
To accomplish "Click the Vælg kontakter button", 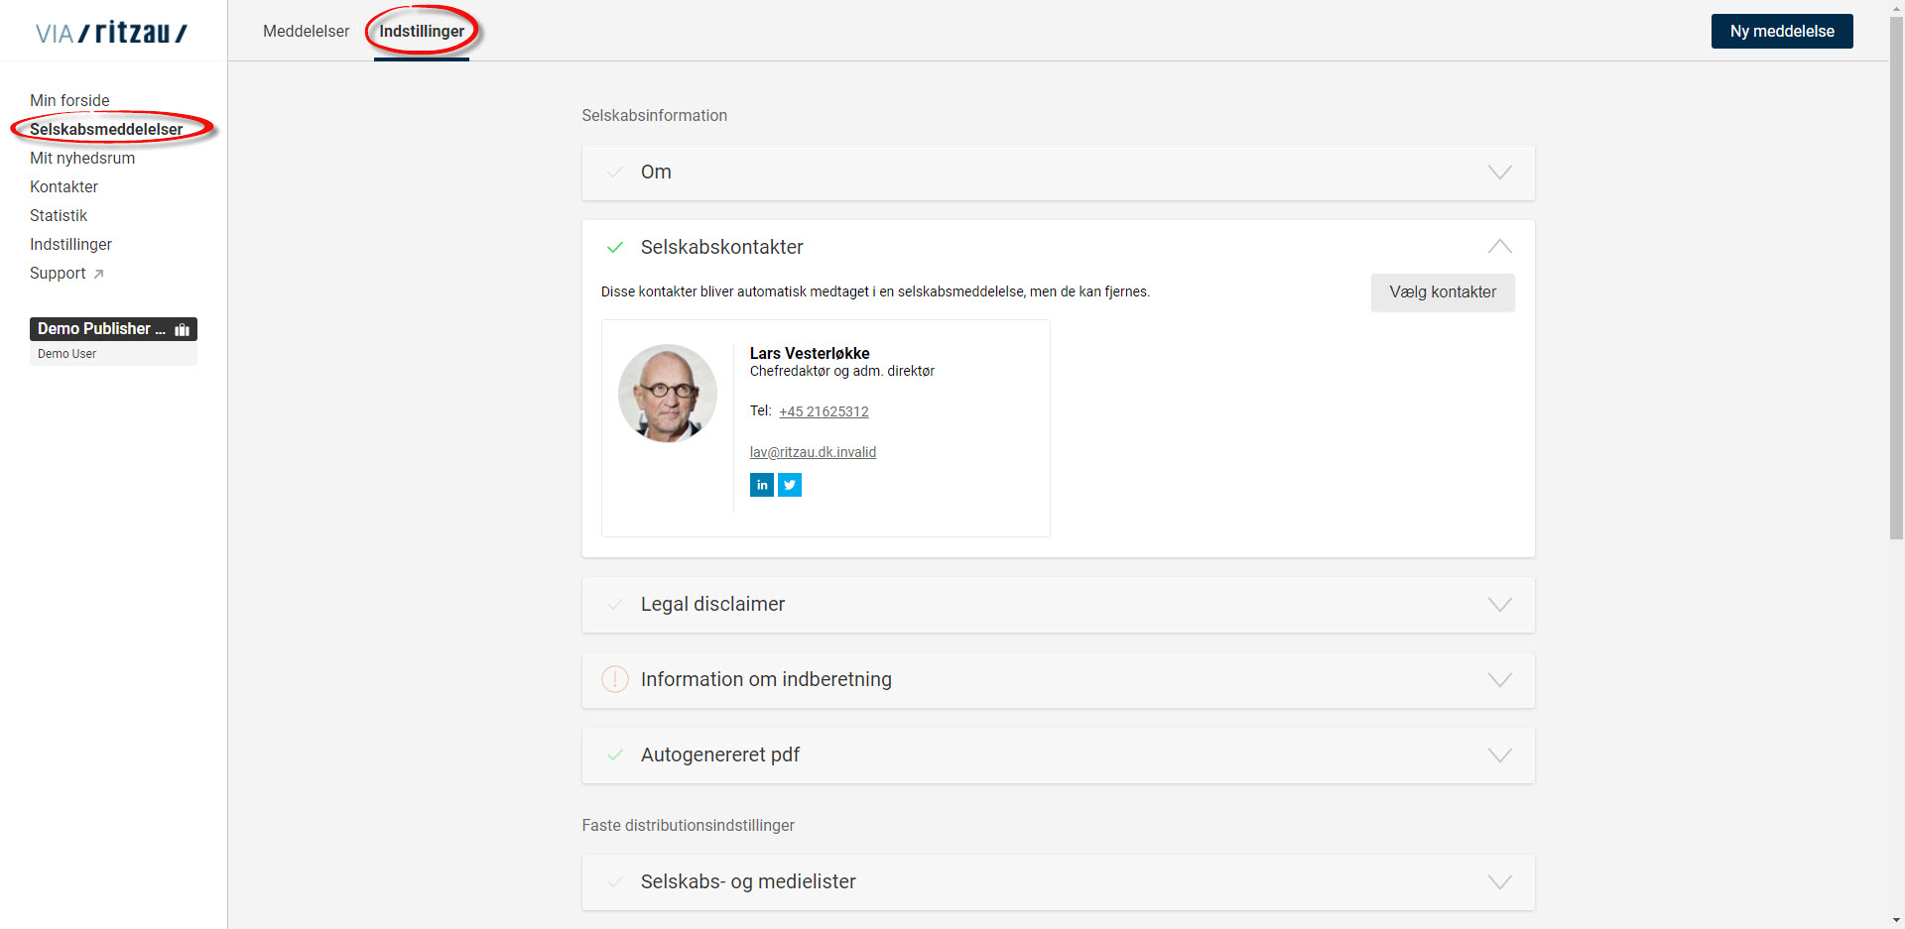I will click(1442, 292).
